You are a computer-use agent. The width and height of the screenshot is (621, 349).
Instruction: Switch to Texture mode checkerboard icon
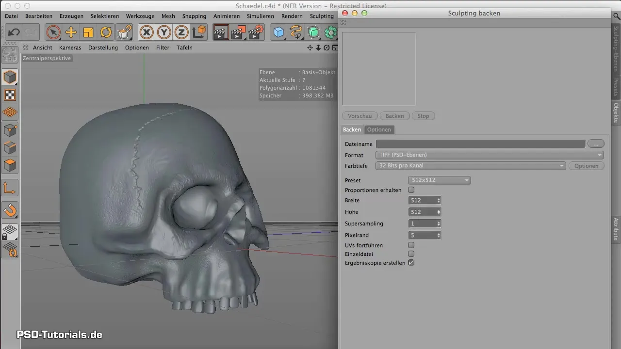click(10, 95)
